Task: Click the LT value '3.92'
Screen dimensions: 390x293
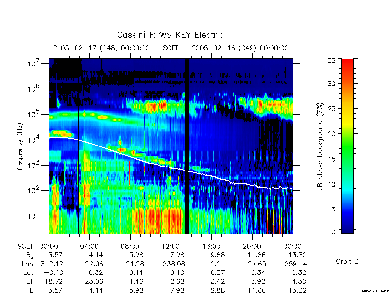Action: coord(258,281)
